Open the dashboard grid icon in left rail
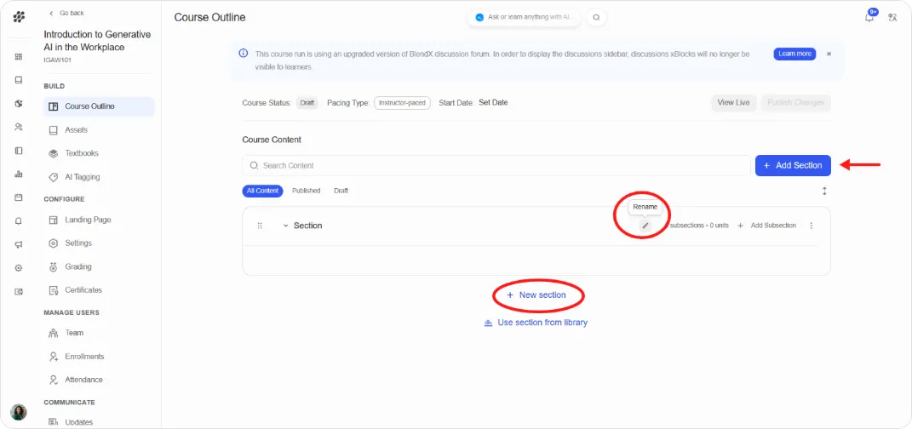Screen dimensions: 912x429 (19, 56)
